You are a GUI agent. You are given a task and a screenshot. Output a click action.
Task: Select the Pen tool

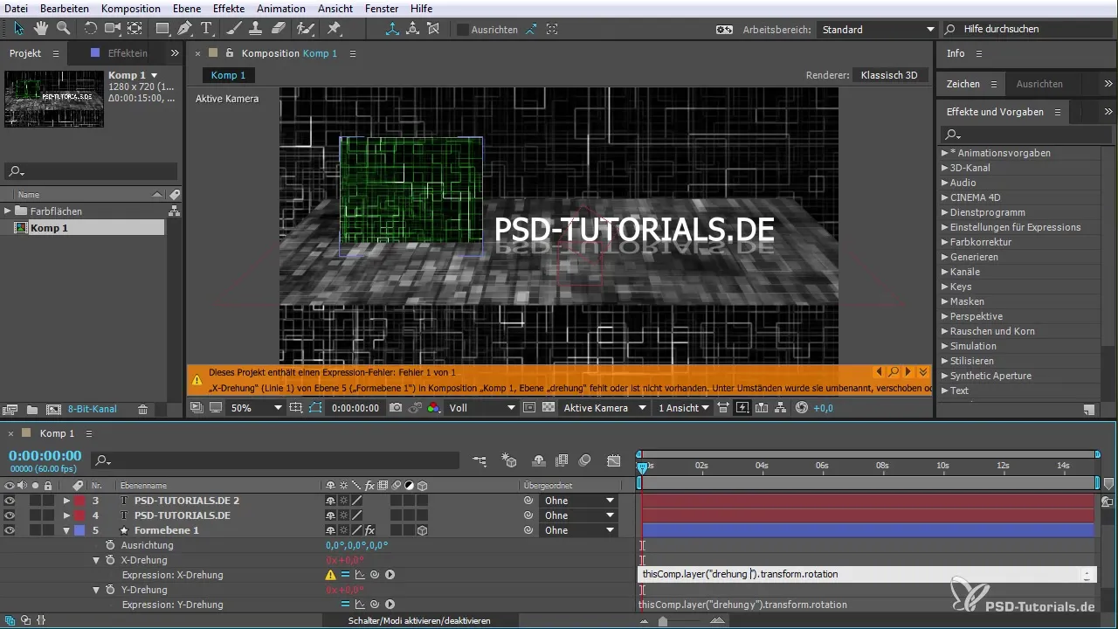185,29
